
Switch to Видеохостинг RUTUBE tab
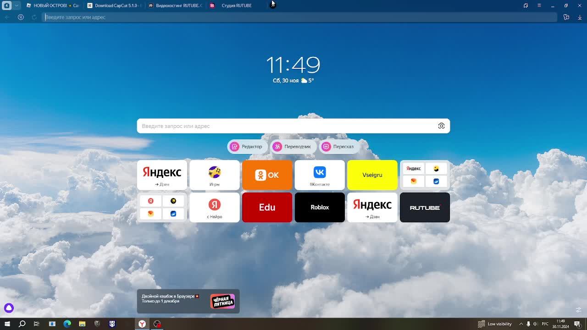click(176, 5)
